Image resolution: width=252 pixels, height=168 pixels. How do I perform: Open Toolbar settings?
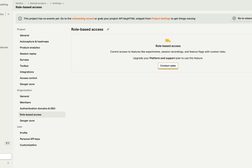(x=42, y=66)
